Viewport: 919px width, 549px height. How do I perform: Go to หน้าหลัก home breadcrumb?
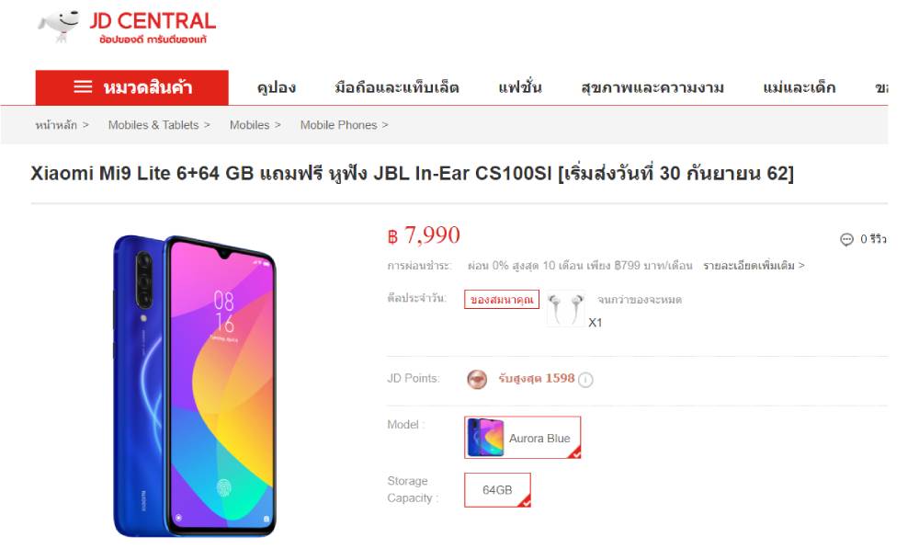[56, 125]
